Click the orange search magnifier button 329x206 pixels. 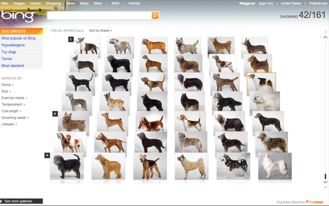click(x=155, y=15)
